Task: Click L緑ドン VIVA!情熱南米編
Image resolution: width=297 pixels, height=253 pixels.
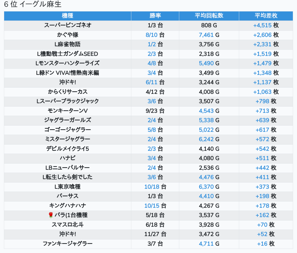Action: point(68,73)
